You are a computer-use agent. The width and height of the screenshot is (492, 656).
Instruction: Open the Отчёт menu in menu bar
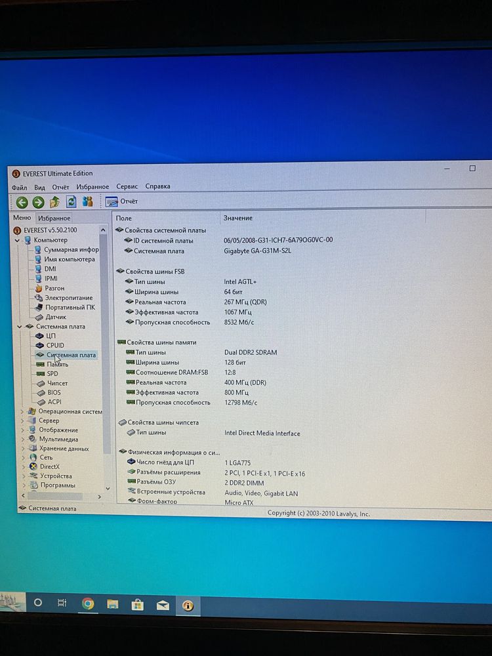[x=60, y=186]
